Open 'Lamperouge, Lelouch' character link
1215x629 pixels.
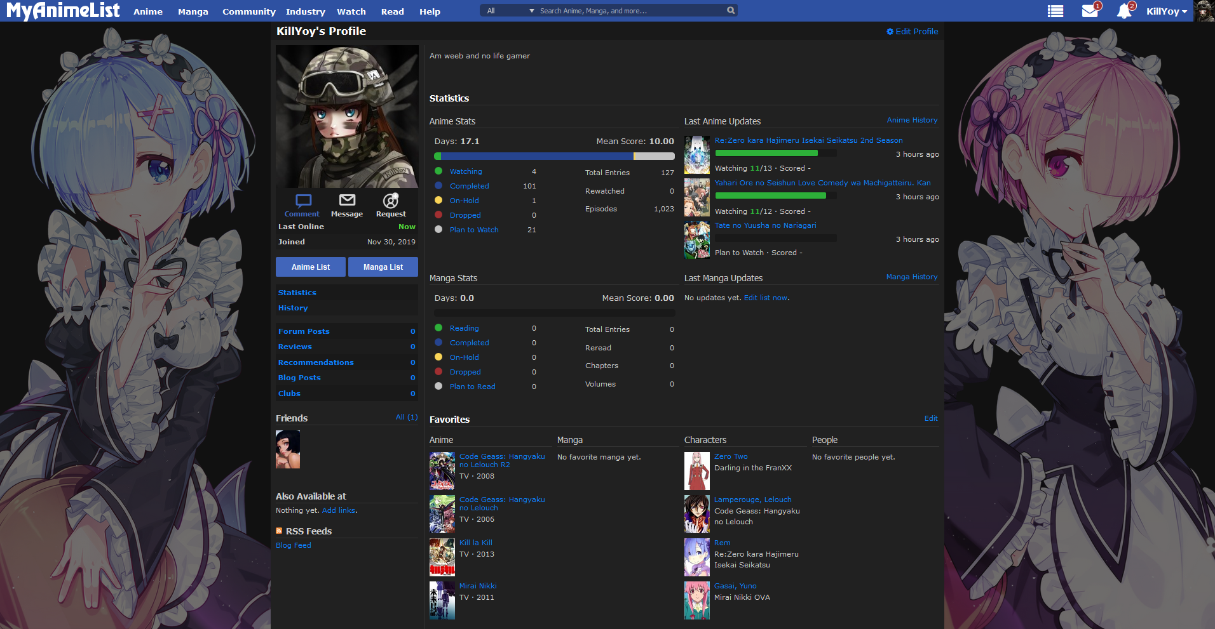pyautogui.click(x=753, y=500)
